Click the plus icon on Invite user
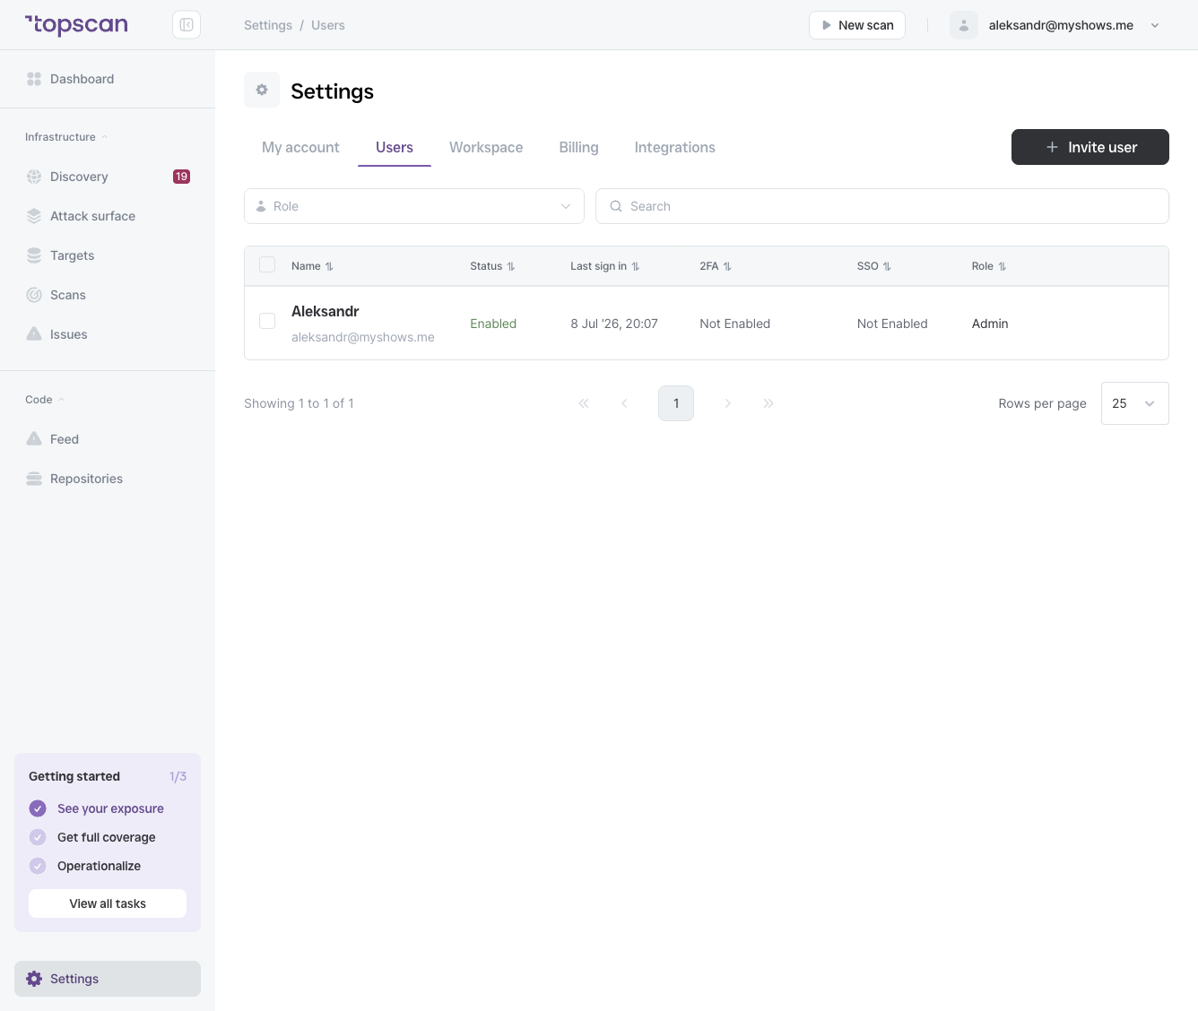The height and width of the screenshot is (1011, 1198). click(1052, 147)
